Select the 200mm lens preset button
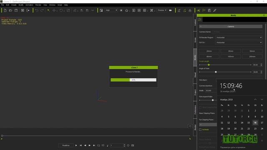The image size is (267, 150). (x=252, y=57)
